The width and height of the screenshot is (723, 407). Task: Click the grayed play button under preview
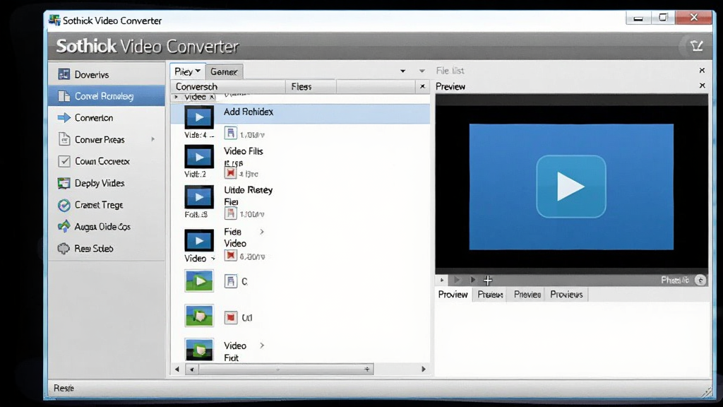tap(457, 280)
